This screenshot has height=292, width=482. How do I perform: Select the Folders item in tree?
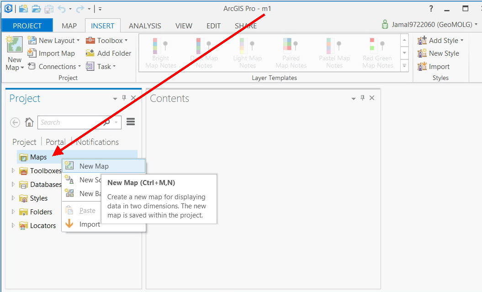click(36, 212)
